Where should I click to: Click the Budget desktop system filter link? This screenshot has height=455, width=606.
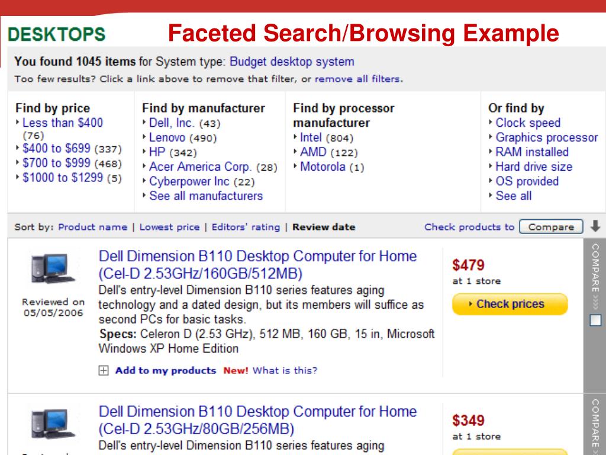coord(292,62)
